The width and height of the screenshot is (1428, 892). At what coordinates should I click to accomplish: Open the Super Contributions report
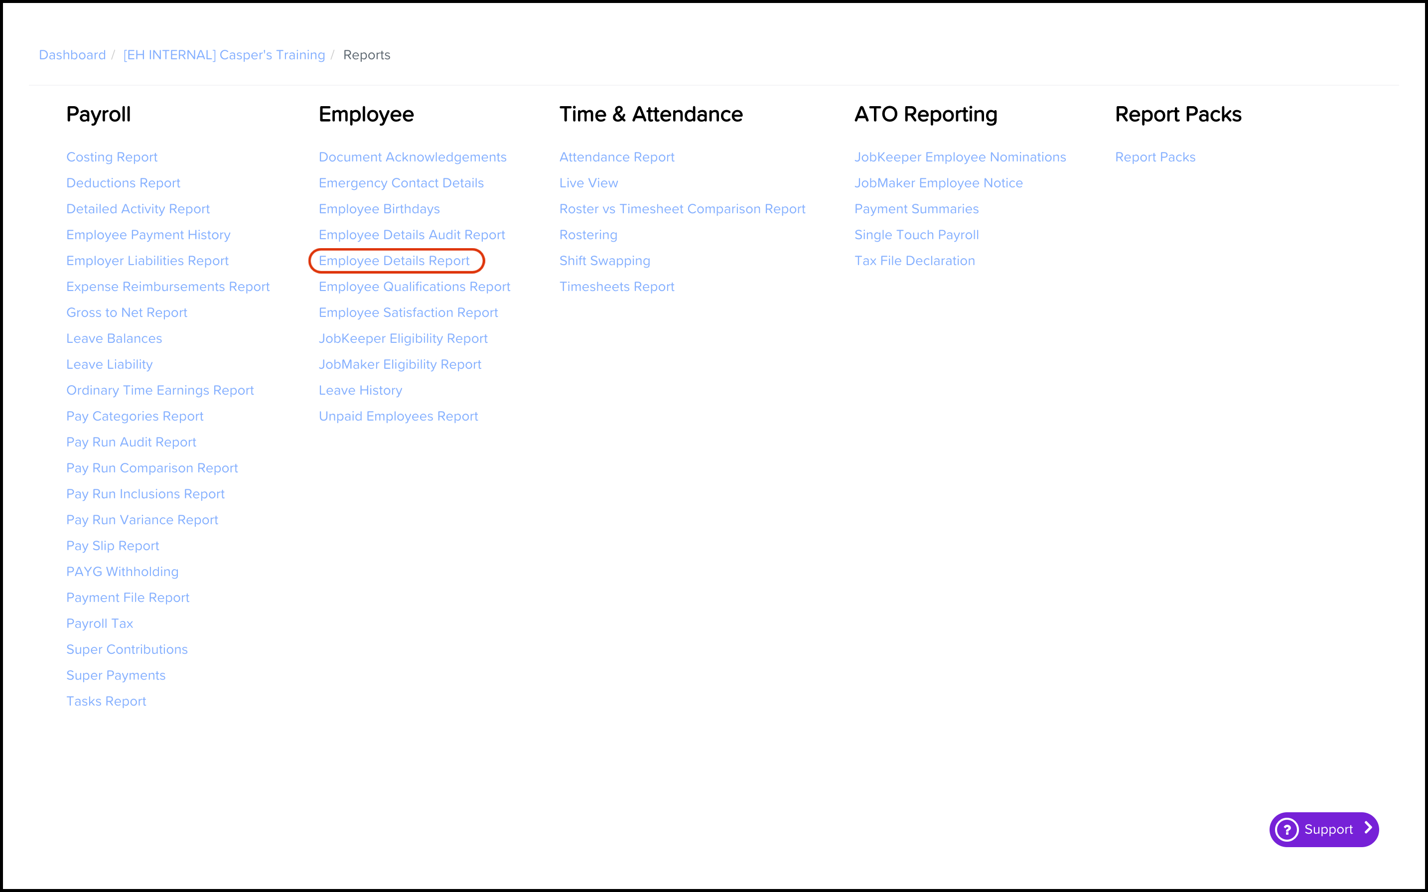point(127,649)
